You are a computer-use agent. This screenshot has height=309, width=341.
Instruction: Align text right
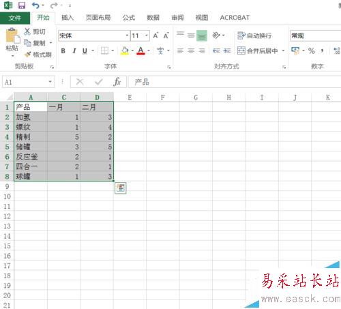click(x=202, y=50)
